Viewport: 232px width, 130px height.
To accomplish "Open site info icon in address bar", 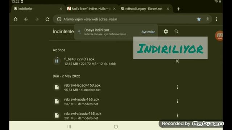I will click(59, 19).
